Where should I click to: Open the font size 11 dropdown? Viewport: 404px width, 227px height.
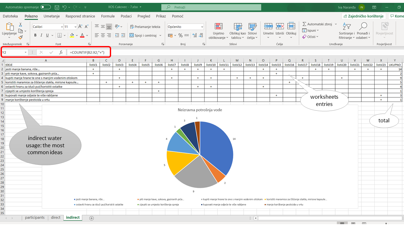pyautogui.click(x=75, y=27)
